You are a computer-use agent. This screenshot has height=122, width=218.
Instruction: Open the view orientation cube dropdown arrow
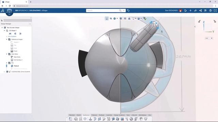(141, 18)
